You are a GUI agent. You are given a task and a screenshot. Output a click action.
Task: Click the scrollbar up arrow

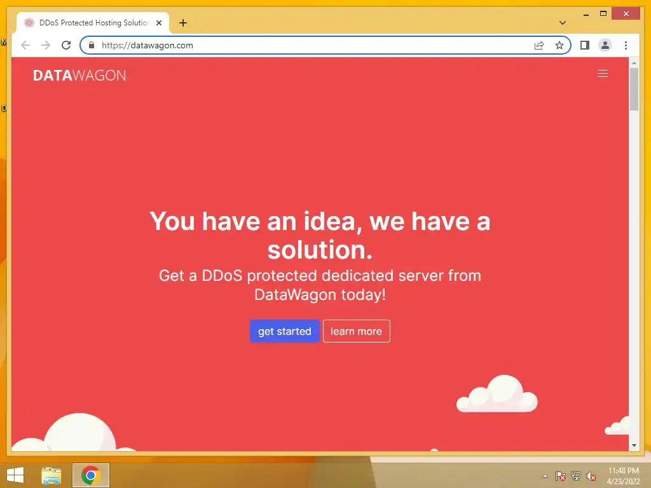coord(634,63)
